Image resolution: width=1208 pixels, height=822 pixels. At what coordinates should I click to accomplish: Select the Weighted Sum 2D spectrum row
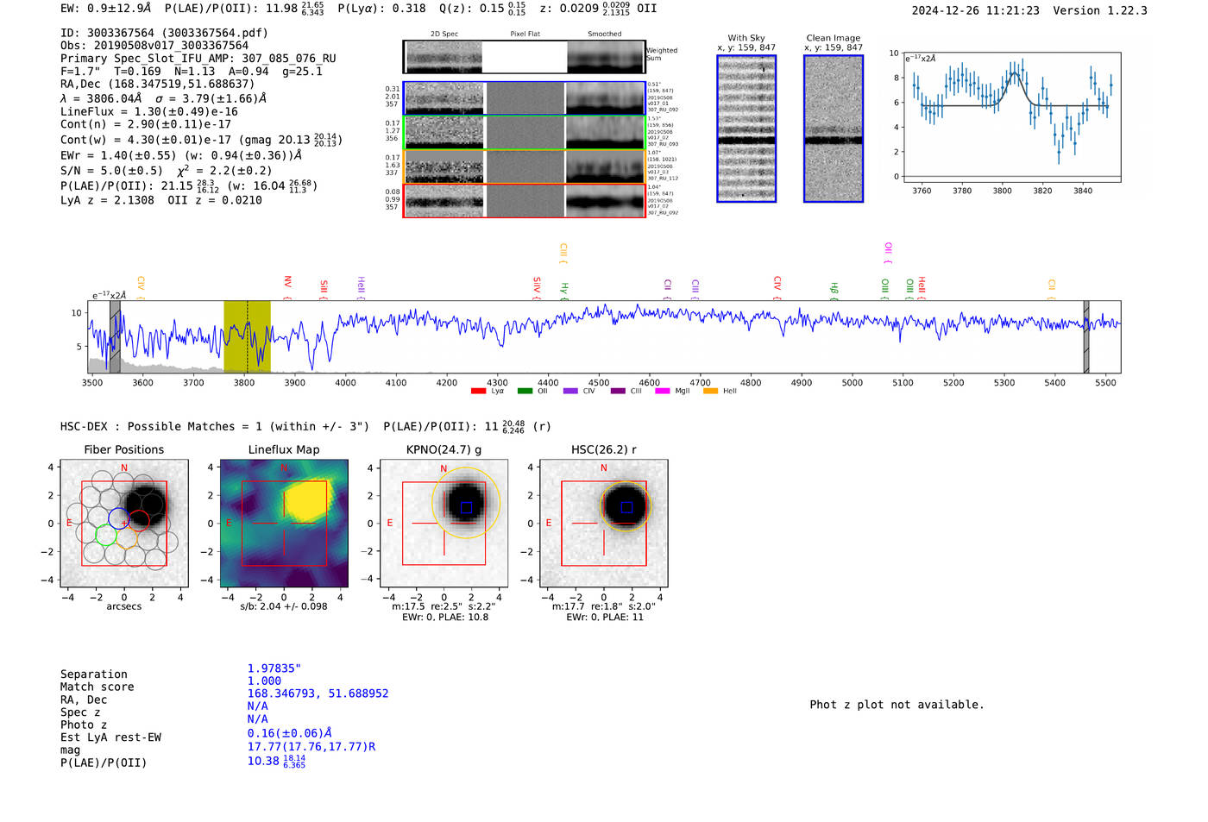tap(525, 57)
